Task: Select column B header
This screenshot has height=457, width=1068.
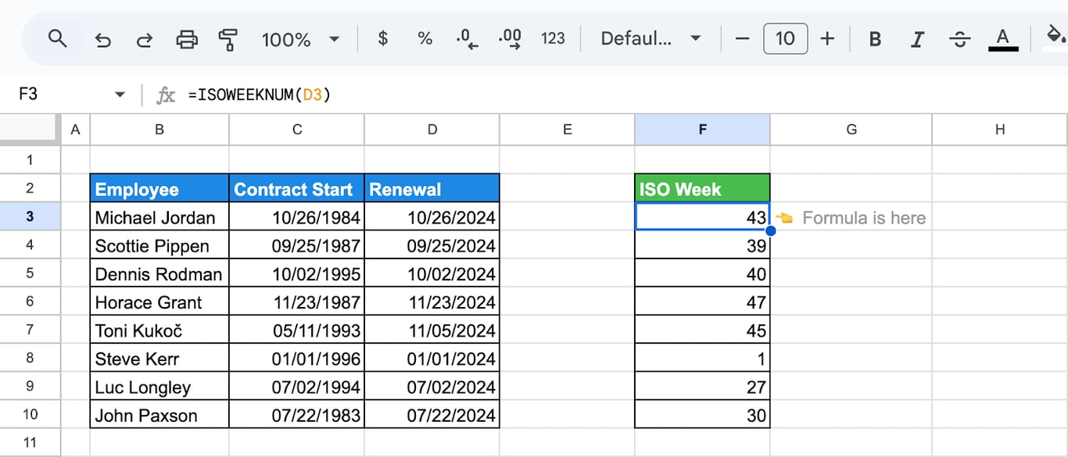Action: point(159,130)
